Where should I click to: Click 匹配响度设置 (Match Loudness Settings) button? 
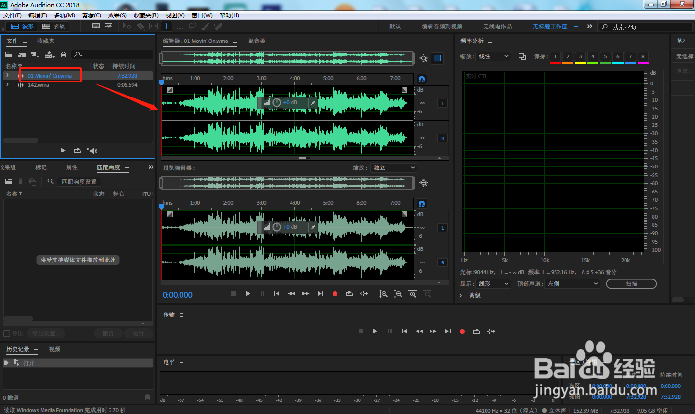click(x=79, y=182)
